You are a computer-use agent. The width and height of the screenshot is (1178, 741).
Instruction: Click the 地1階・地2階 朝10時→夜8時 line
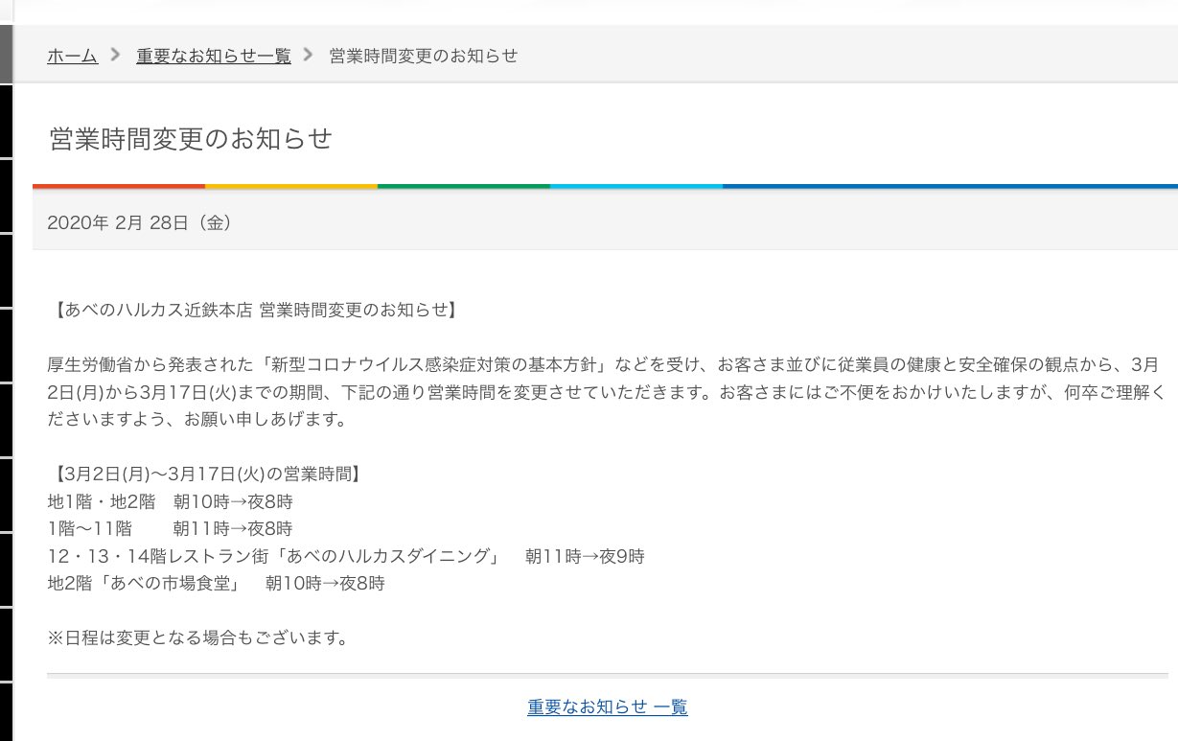click(x=170, y=501)
